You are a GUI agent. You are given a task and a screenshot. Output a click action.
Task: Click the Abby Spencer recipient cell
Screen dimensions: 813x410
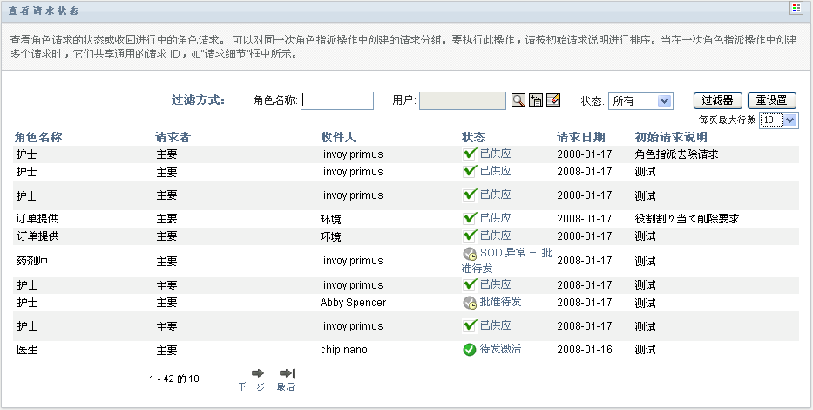tap(353, 303)
